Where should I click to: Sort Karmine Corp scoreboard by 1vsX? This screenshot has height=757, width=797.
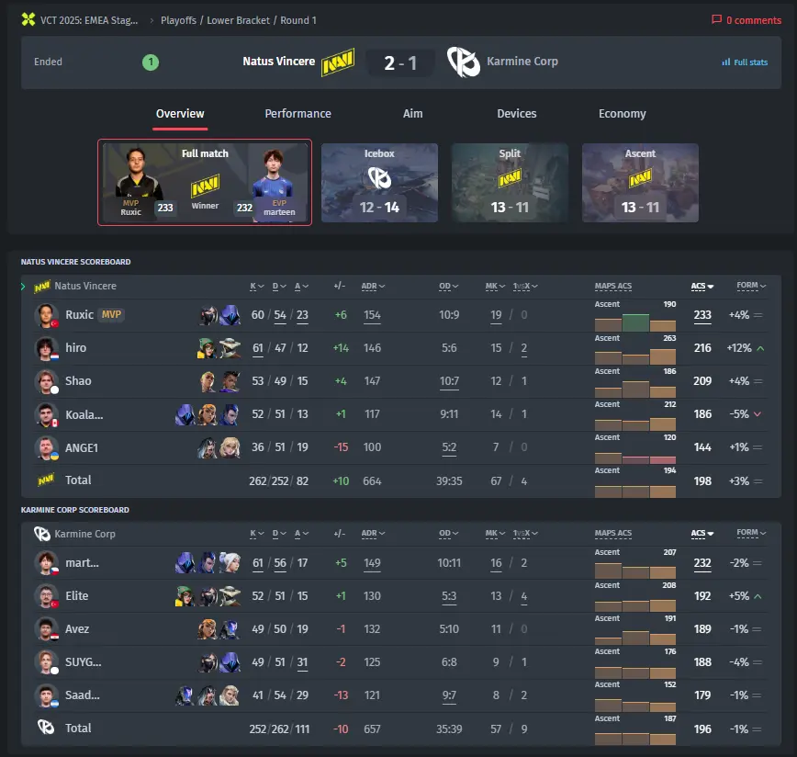click(525, 534)
